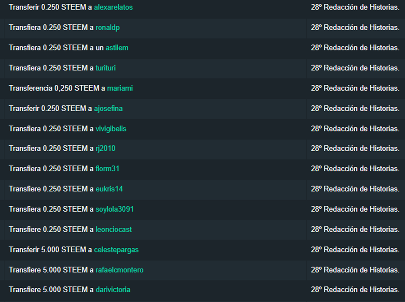
Task: Click the ajosefina username link
Action: 108,108
